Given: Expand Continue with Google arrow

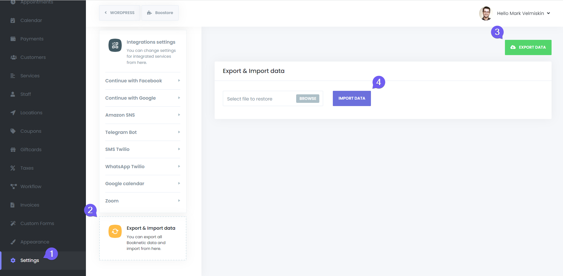Looking at the screenshot, I should [179, 98].
